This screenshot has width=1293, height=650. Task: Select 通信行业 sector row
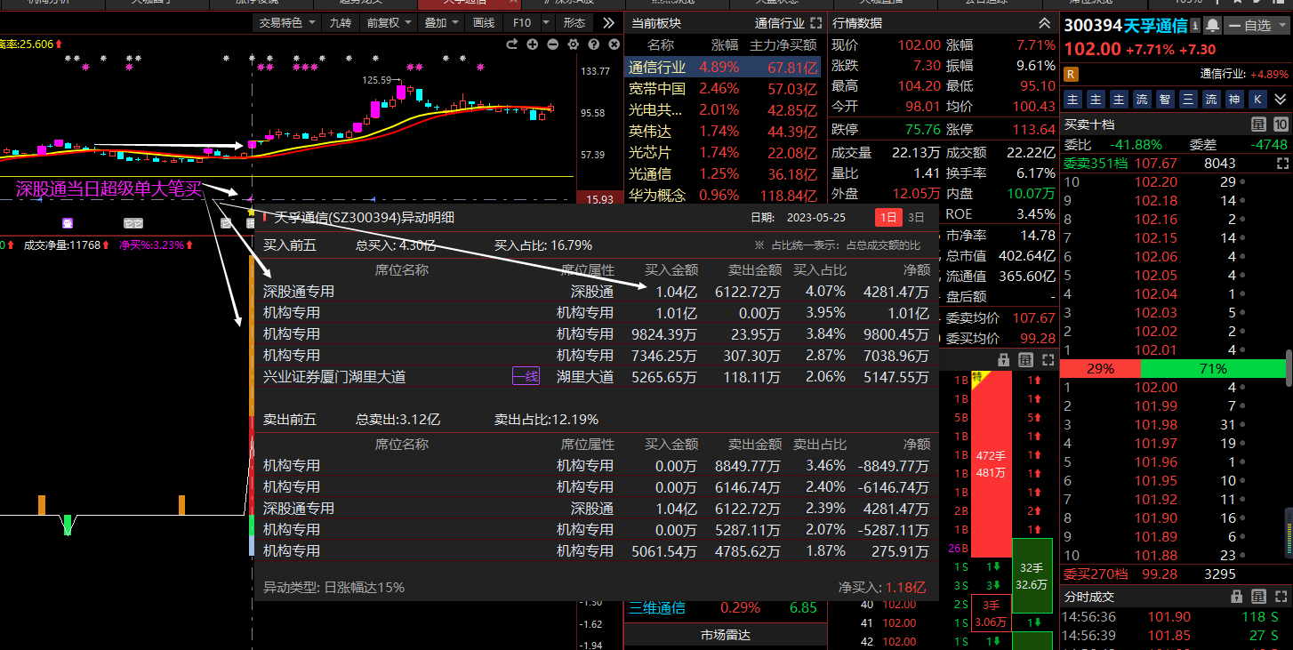pyautogui.click(x=723, y=68)
